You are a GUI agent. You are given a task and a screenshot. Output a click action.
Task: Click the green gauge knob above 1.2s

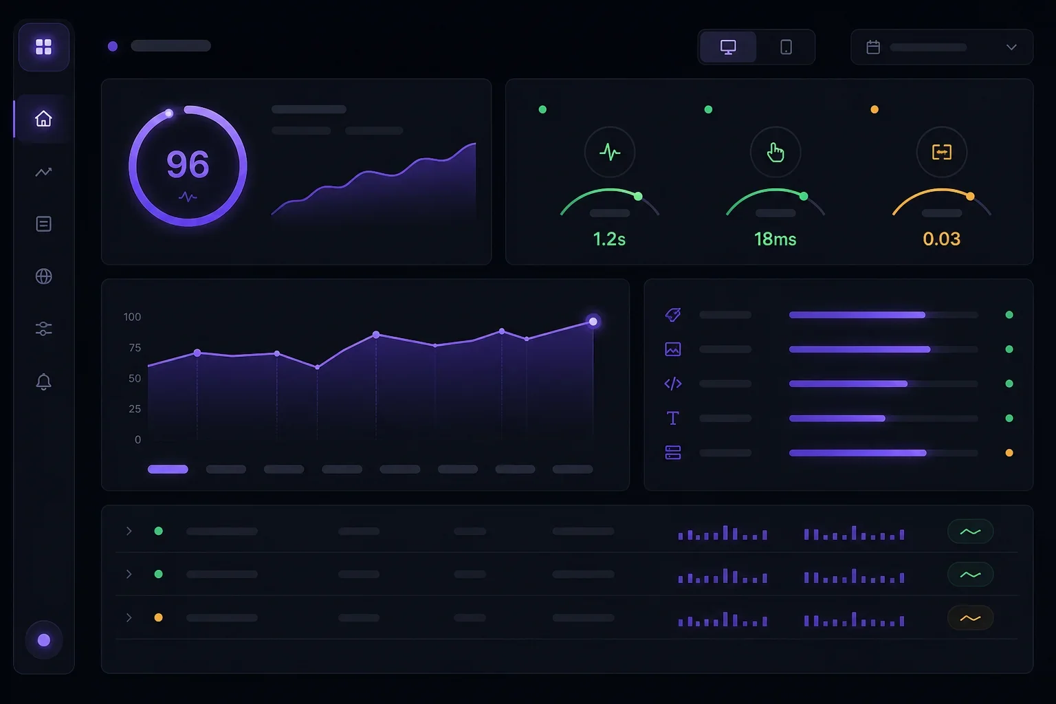[638, 197]
